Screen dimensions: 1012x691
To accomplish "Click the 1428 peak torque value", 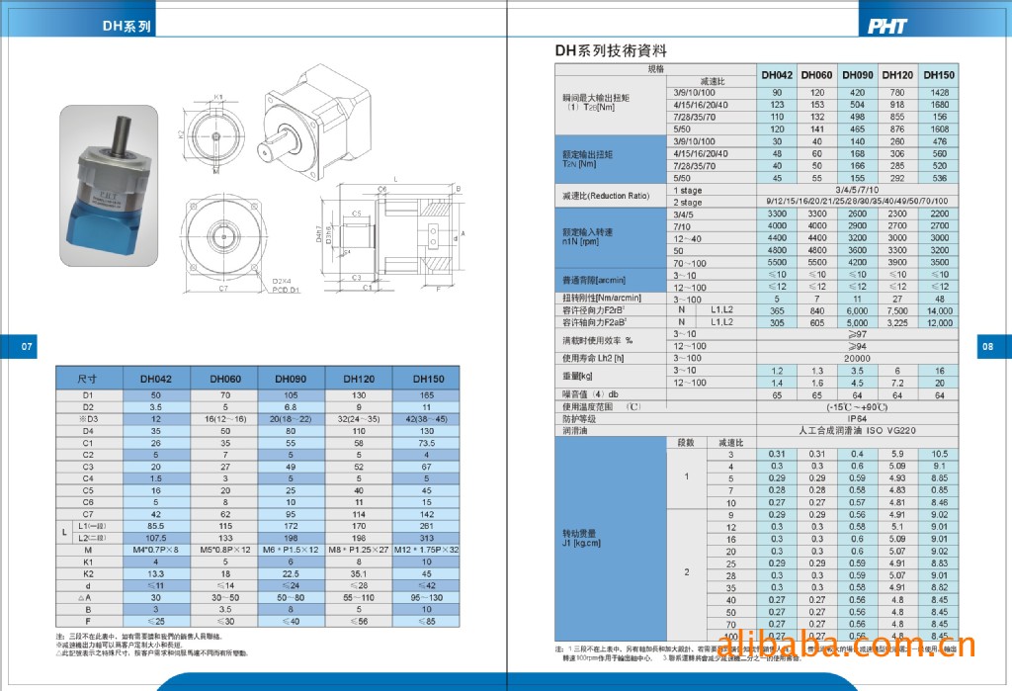I will click(x=940, y=93).
